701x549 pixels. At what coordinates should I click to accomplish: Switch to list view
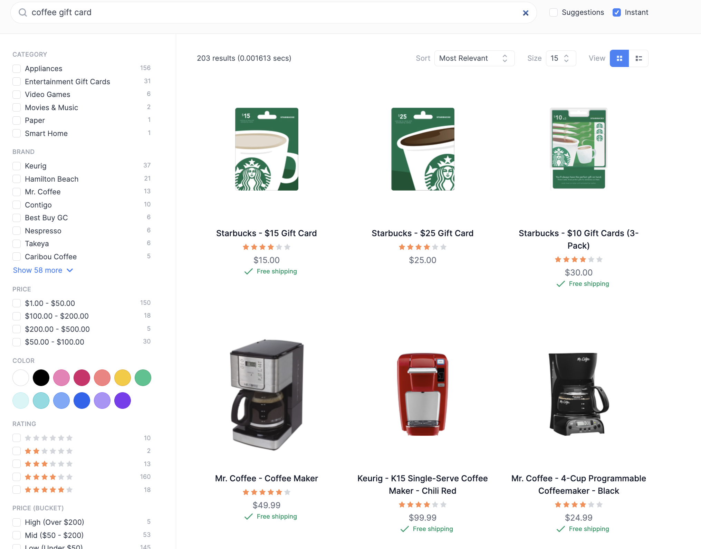click(x=638, y=58)
